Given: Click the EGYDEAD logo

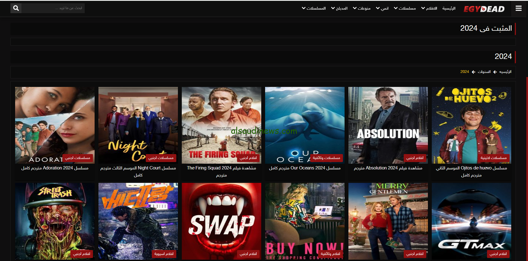Looking at the screenshot, I should 484,9.
